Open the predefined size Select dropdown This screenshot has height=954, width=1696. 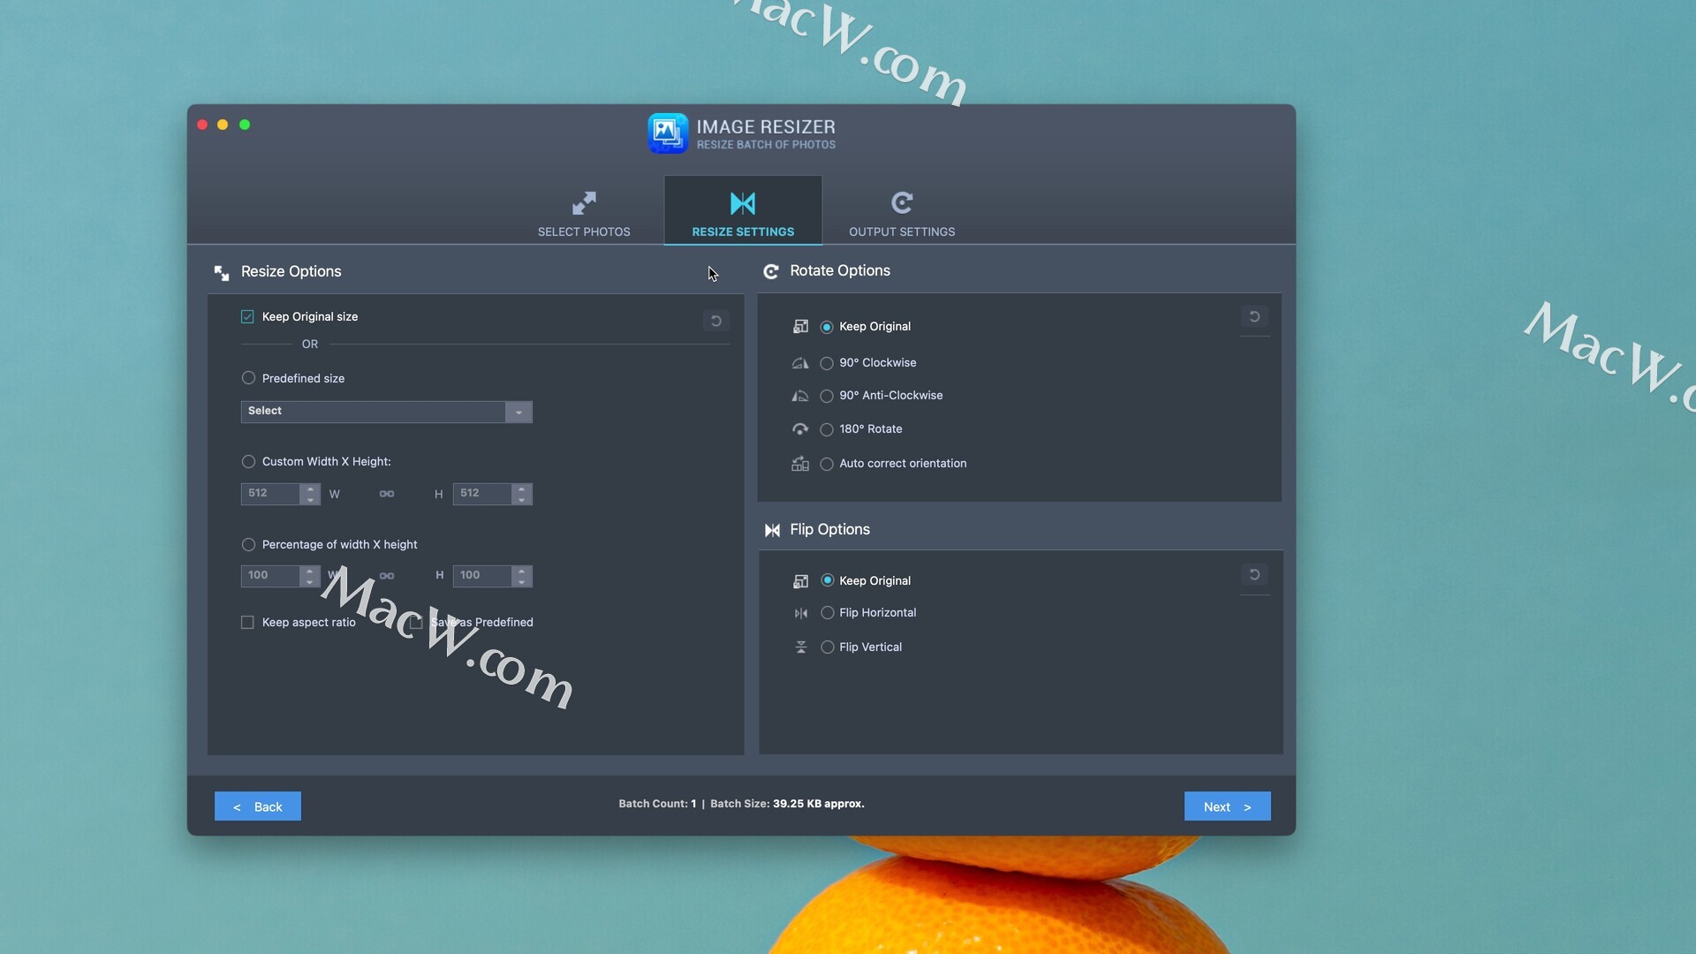pyautogui.click(x=386, y=412)
